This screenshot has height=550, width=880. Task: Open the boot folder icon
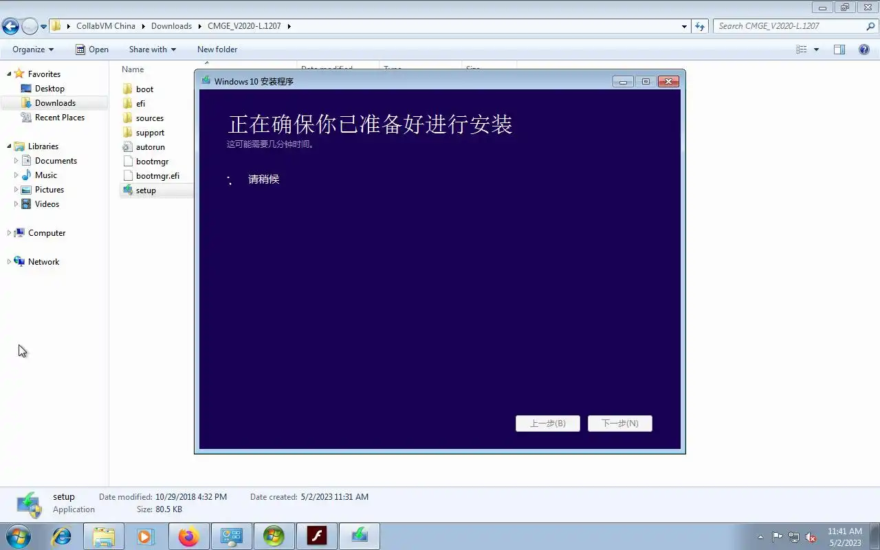[x=127, y=89]
